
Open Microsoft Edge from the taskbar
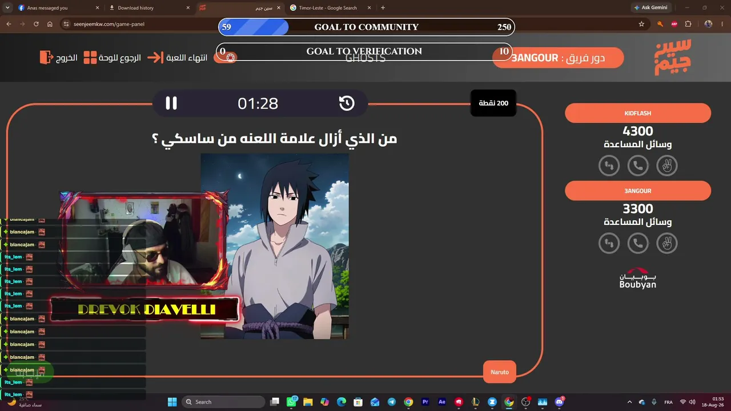(x=342, y=402)
